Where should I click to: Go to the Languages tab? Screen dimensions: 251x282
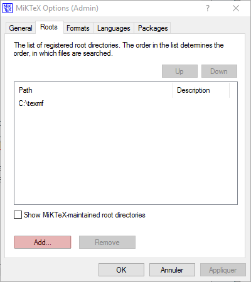(x=114, y=28)
